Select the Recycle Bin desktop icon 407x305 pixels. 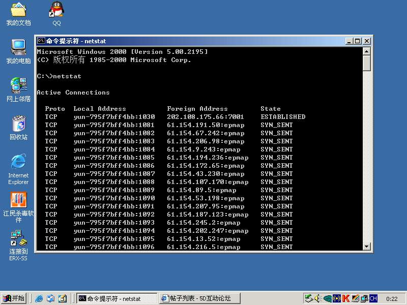(x=18, y=128)
